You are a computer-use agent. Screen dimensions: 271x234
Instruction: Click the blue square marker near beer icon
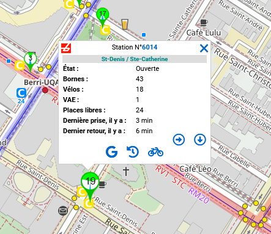point(144,35)
